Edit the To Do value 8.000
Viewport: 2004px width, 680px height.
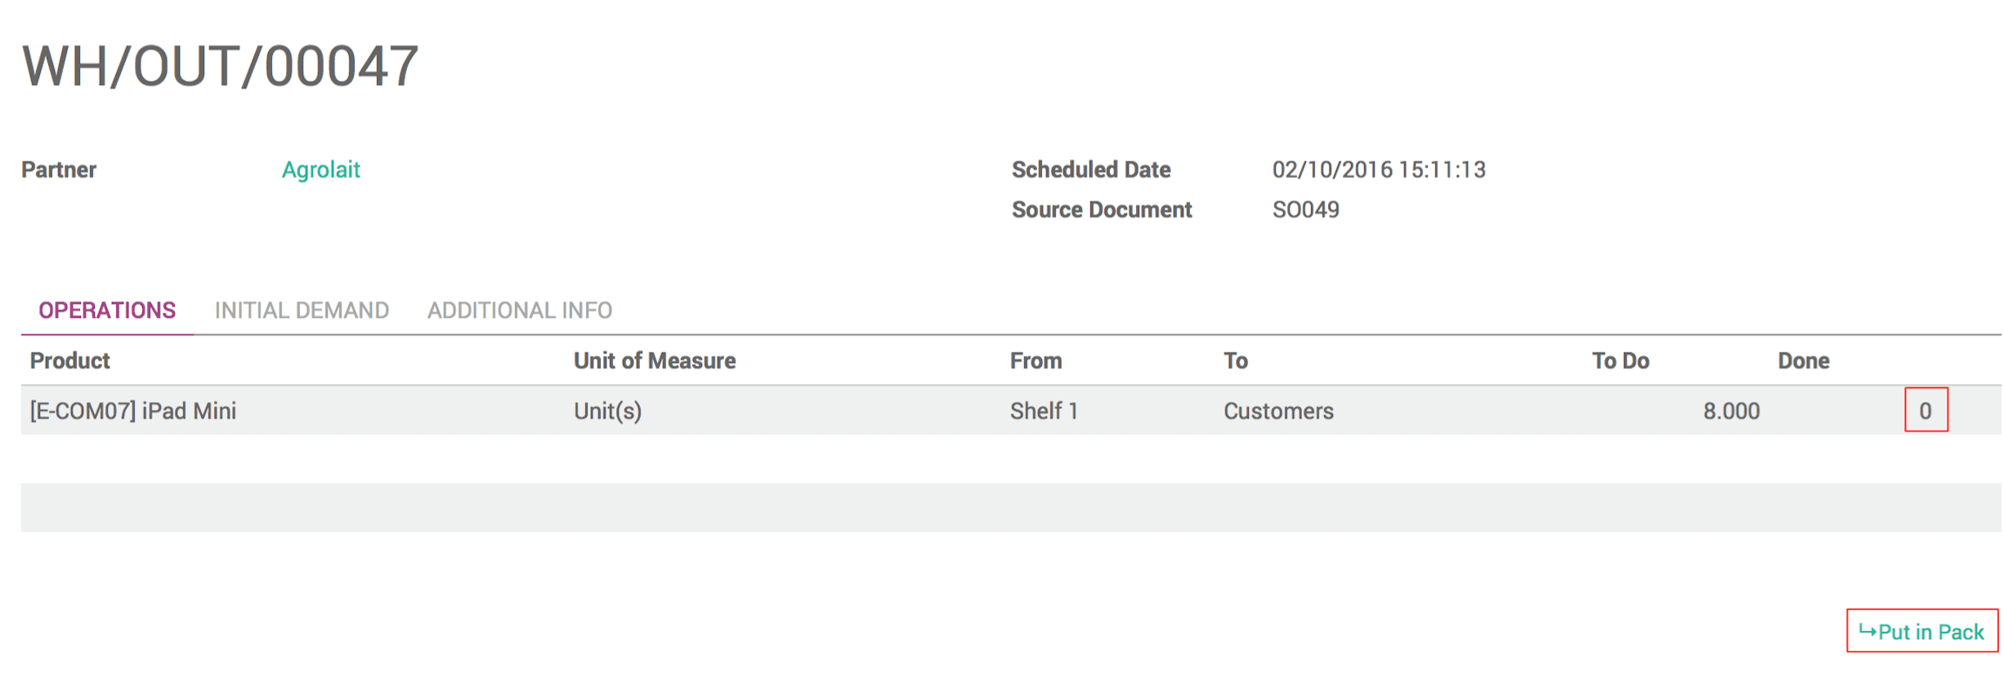(1730, 411)
